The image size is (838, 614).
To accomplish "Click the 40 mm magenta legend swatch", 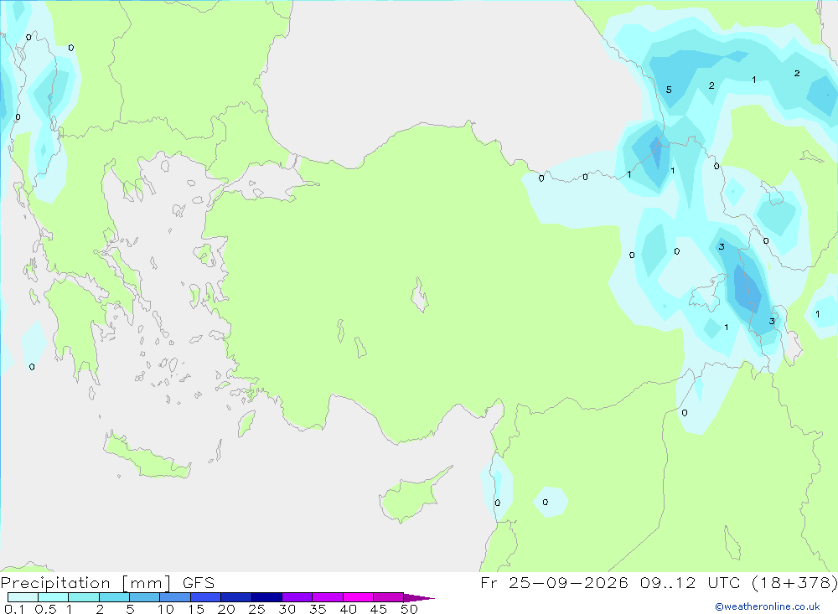I will (358, 597).
